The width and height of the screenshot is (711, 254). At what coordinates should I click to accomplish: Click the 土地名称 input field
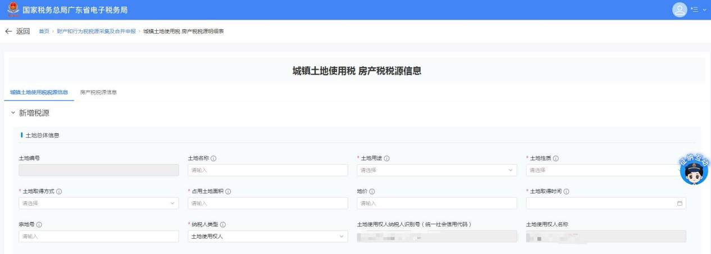pyautogui.click(x=267, y=170)
